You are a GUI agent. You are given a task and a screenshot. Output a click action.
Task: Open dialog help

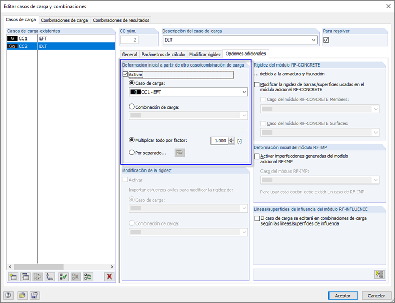[x=8, y=295]
